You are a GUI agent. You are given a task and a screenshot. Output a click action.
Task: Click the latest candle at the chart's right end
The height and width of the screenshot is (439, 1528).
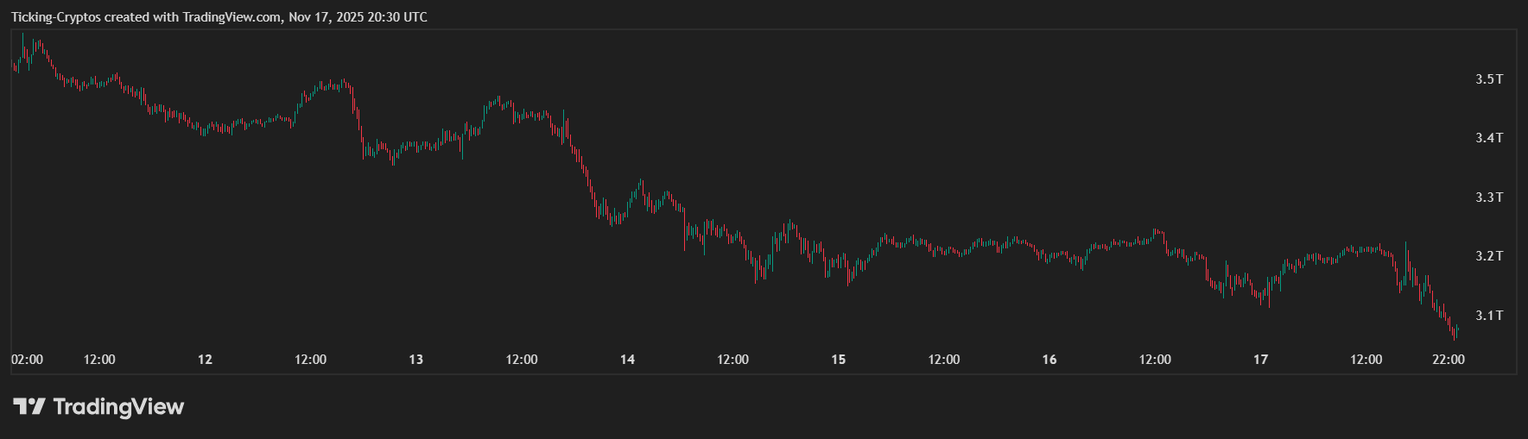(x=1457, y=330)
